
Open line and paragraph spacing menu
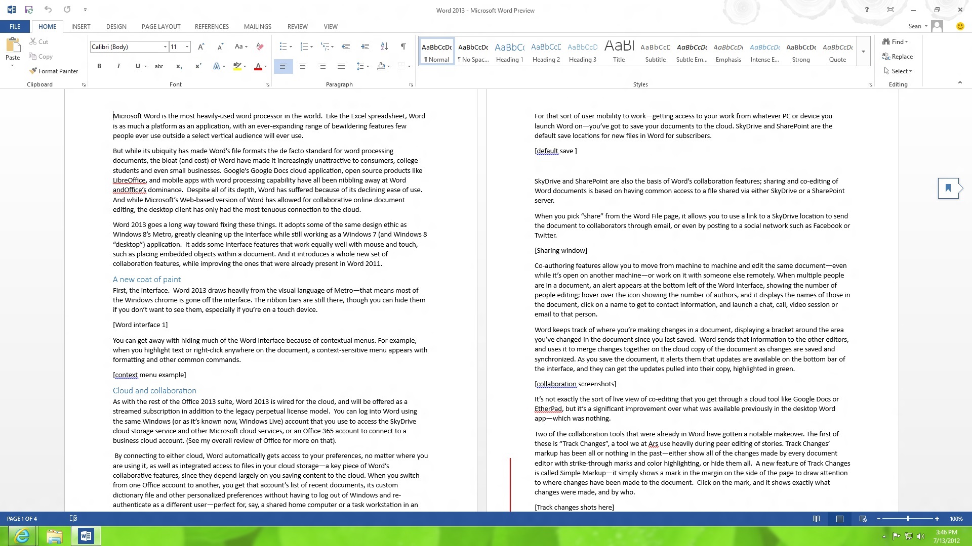coord(362,66)
